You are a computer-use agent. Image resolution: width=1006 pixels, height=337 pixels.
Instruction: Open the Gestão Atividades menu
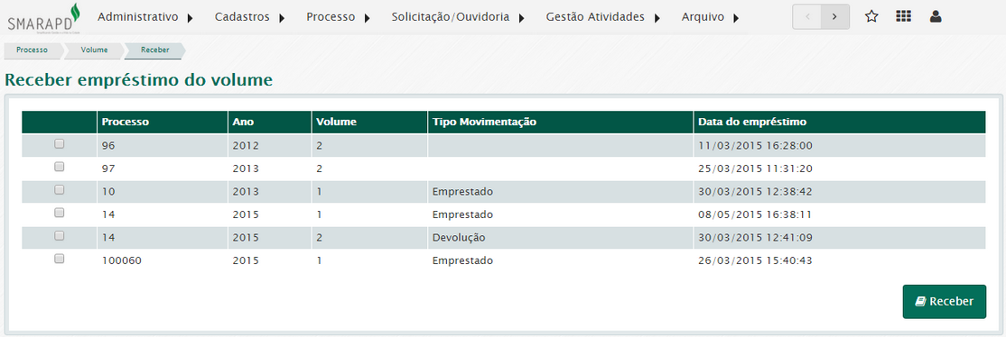click(595, 17)
